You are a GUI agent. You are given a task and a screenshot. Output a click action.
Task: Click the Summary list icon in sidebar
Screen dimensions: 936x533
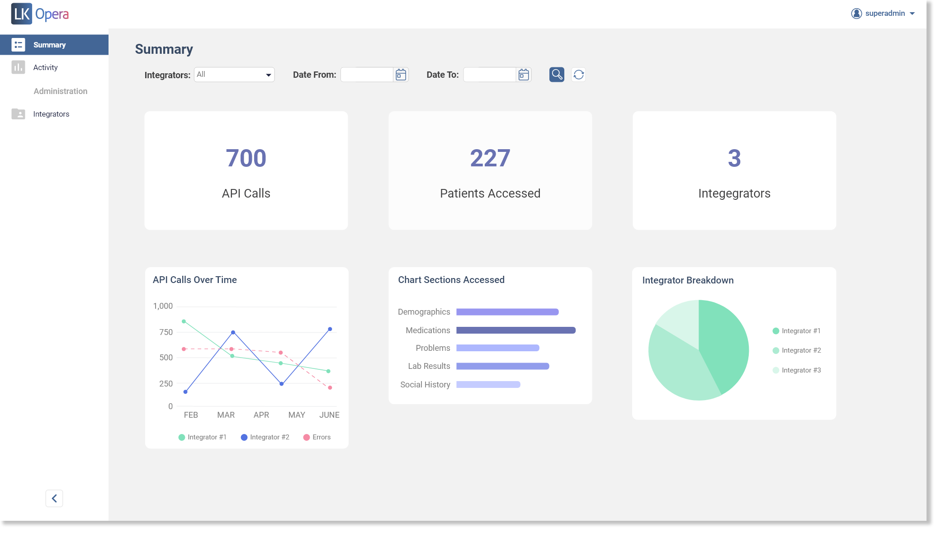(18, 45)
